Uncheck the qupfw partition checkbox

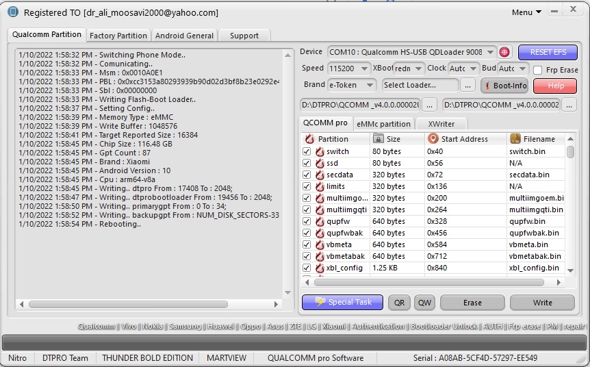click(307, 221)
